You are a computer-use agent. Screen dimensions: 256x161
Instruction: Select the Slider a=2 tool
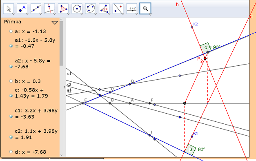(x=132, y=9)
